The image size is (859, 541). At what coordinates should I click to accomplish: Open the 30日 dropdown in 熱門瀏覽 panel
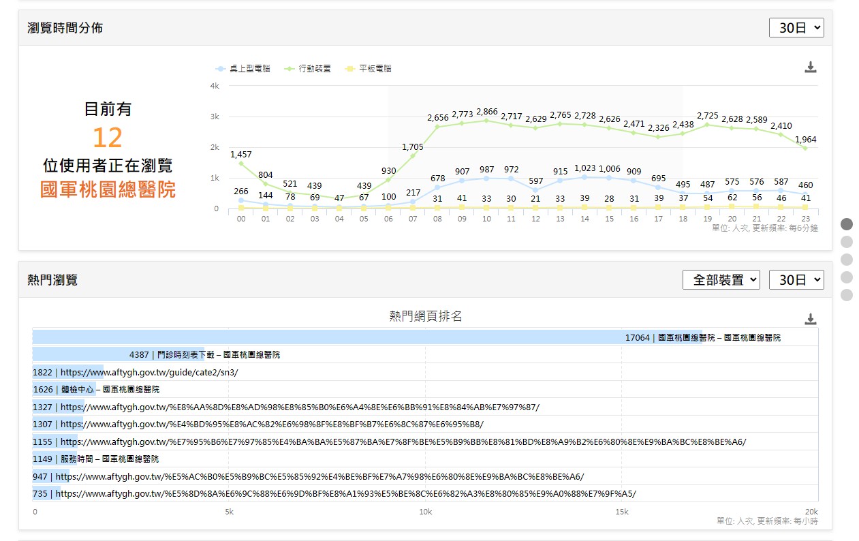click(x=796, y=279)
